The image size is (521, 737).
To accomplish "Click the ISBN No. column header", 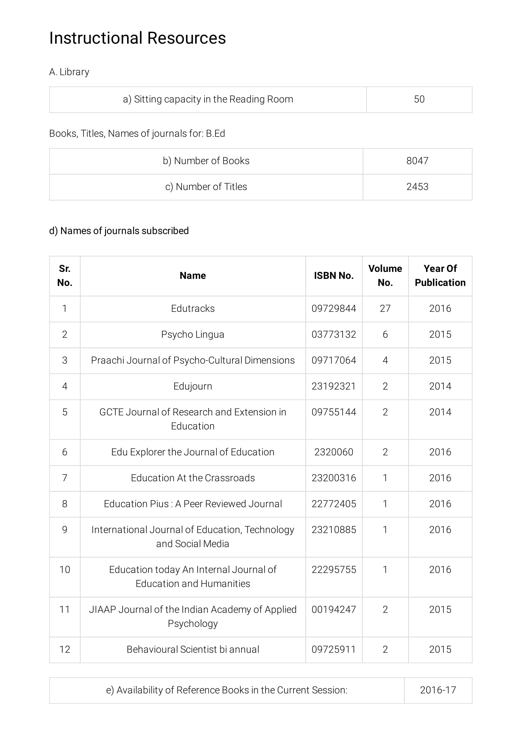I will [x=333, y=276].
